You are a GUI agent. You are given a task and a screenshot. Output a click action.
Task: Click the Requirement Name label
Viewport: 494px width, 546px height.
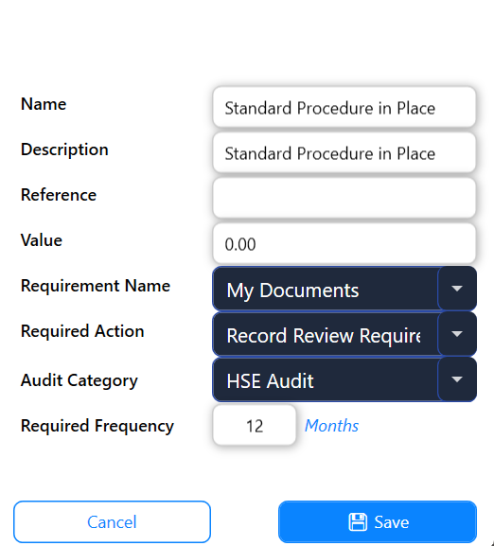(96, 286)
